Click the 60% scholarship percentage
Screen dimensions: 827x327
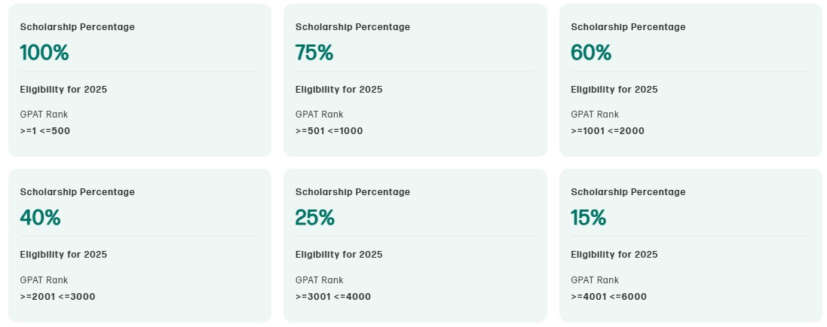(591, 53)
